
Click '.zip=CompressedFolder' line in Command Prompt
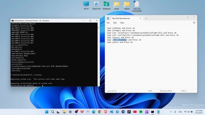pyautogui.click(x=20, y=68)
